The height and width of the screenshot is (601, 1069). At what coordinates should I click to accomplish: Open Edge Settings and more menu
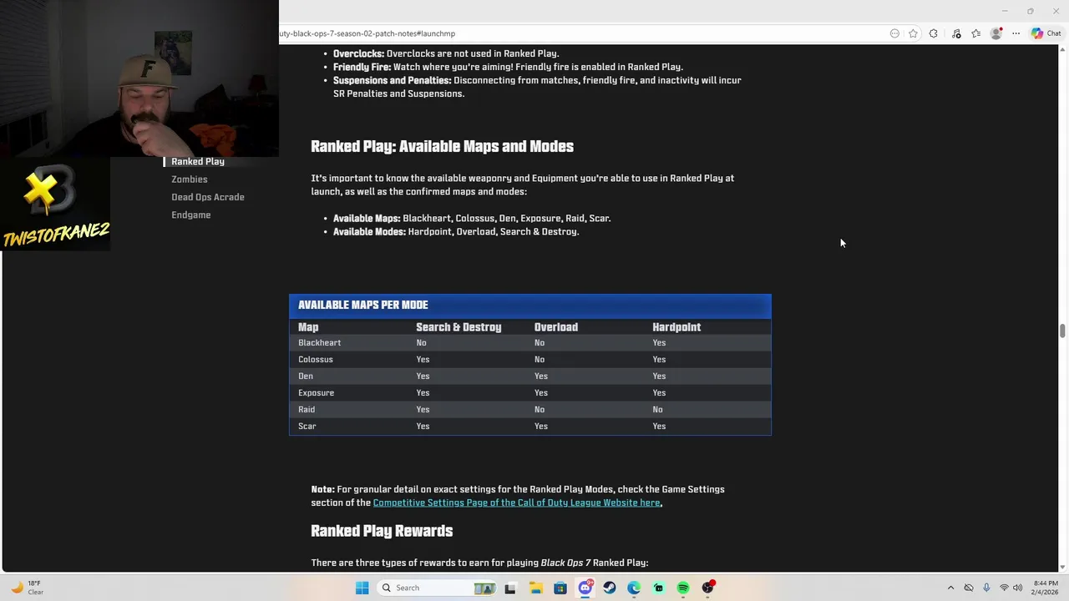tap(1016, 33)
